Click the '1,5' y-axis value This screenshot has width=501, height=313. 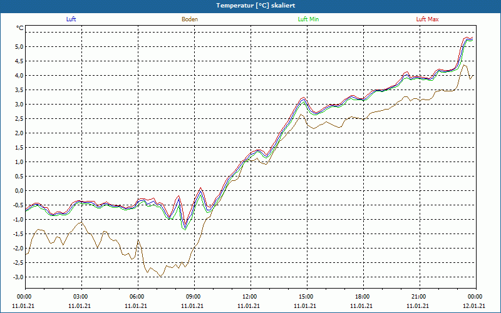(x=19, y=148)
